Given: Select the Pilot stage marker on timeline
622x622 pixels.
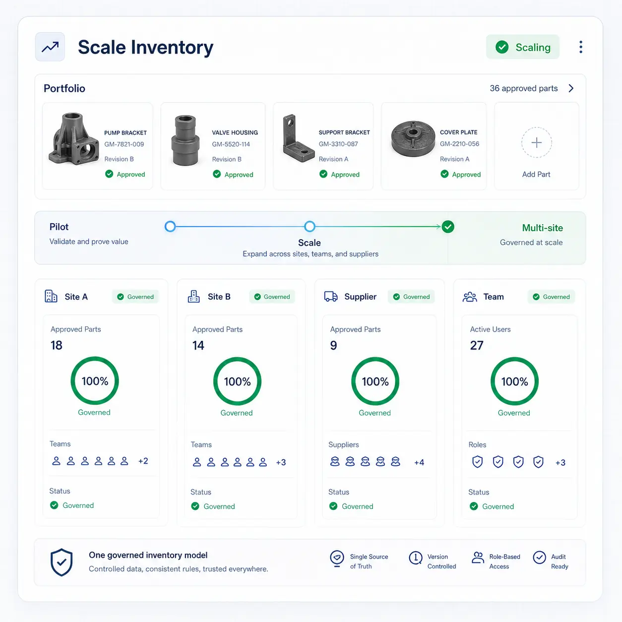Looking at the screenshot, I should 170,227.
